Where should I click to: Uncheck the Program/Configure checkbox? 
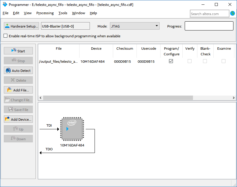click(x=171, y=61)
